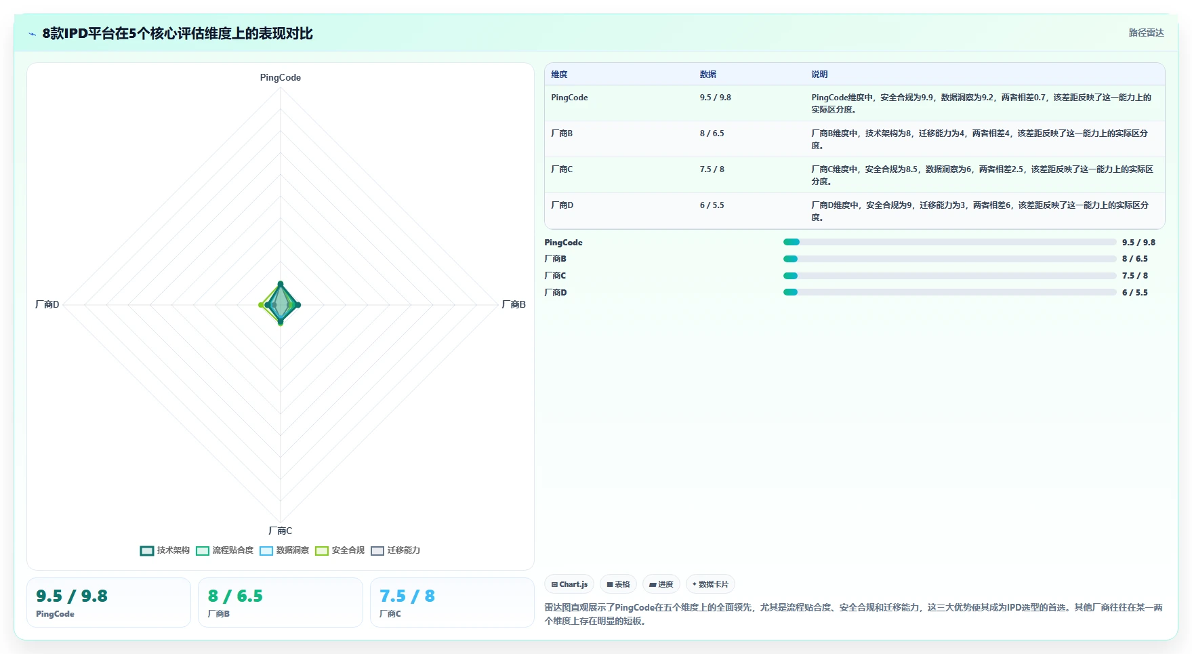Screen dimensions: 1192x654
Task: Toggle the 迁移能力 legend swatch
Action: click(x=377, y=551)
